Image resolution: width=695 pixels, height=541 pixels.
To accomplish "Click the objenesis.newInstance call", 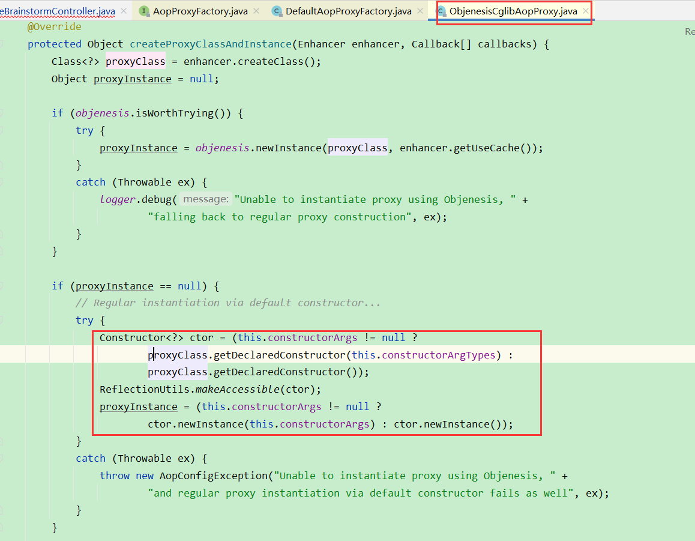I will click(259, 148).
